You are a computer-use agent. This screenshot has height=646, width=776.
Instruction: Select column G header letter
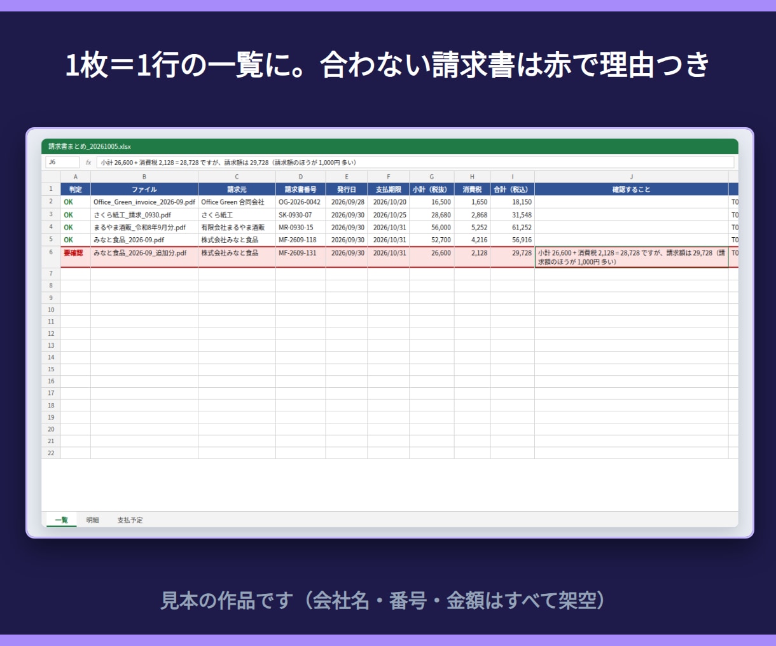[432, 177]
